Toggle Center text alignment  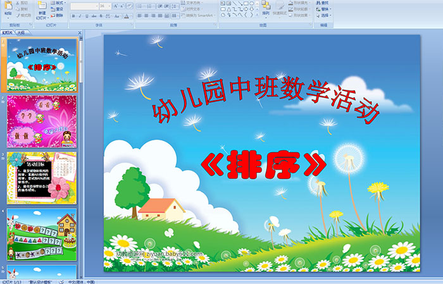click(x=146, y=16)
